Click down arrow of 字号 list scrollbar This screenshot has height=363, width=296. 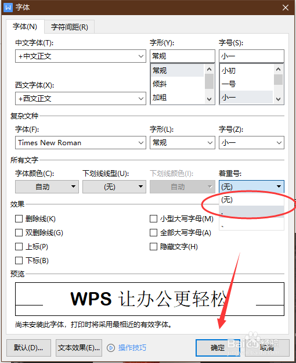point(278,99)
